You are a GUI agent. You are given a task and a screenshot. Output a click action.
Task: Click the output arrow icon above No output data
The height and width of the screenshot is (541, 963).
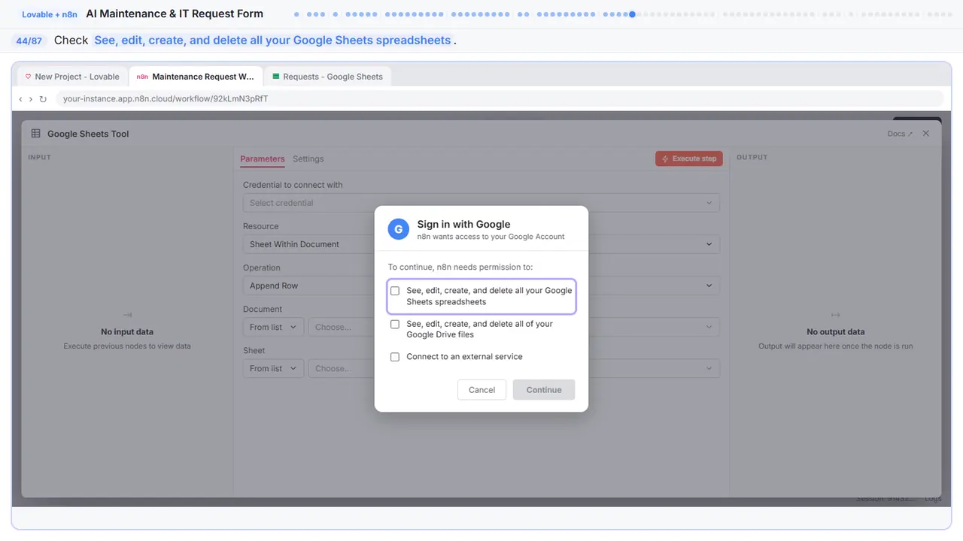click(835, 315)
